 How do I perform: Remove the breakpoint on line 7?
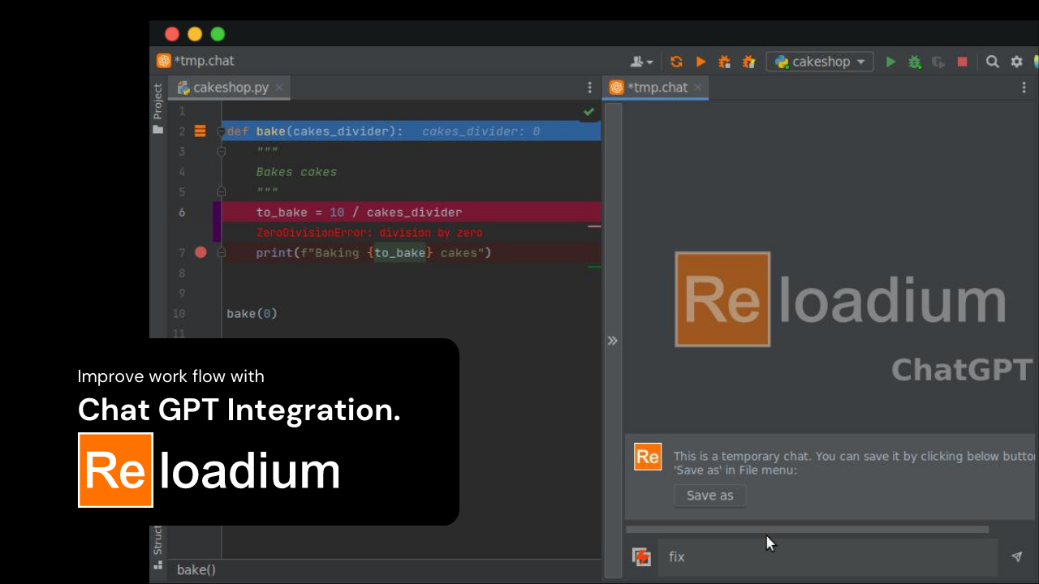(x=200, y=252)
